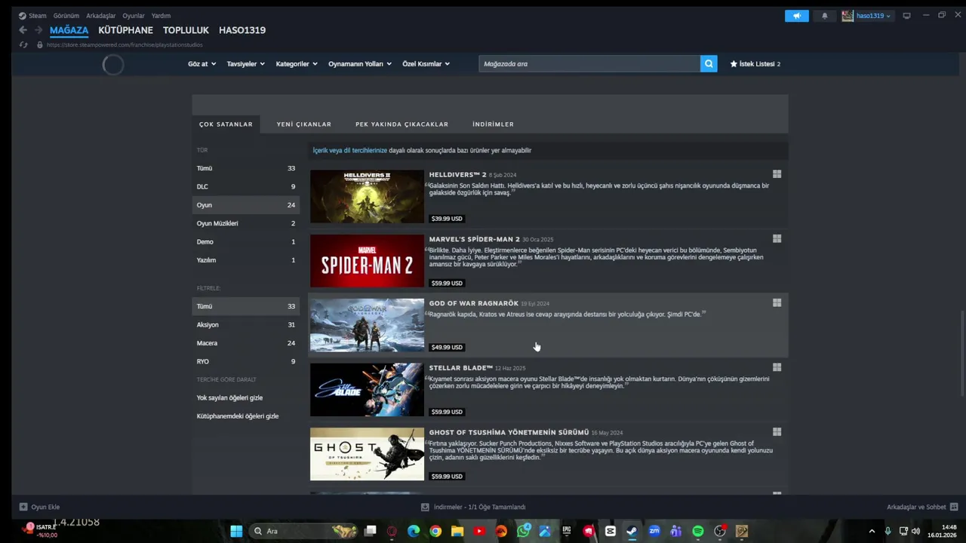Open the Windows Start menu
The image size is (966, 543).
[236, 531]
